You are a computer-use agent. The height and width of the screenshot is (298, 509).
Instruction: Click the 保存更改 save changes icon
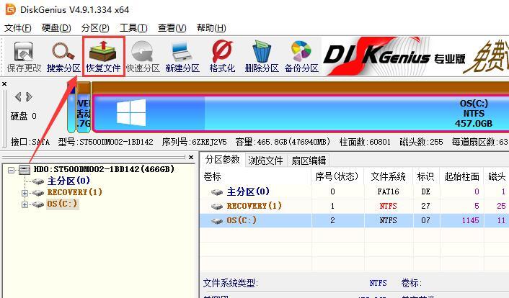pyautogui.click(x=24, y=57)
